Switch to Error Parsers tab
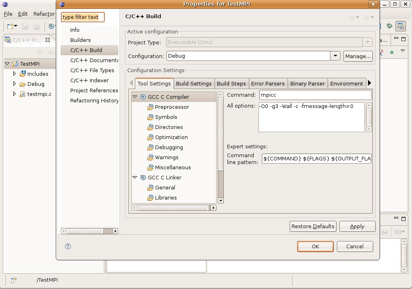The height and width of the screenshot is (289, 412). (x=268, y=84)
